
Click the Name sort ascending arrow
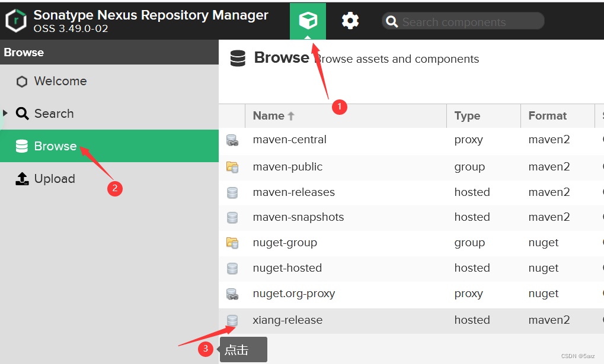(x=291, y=116)
